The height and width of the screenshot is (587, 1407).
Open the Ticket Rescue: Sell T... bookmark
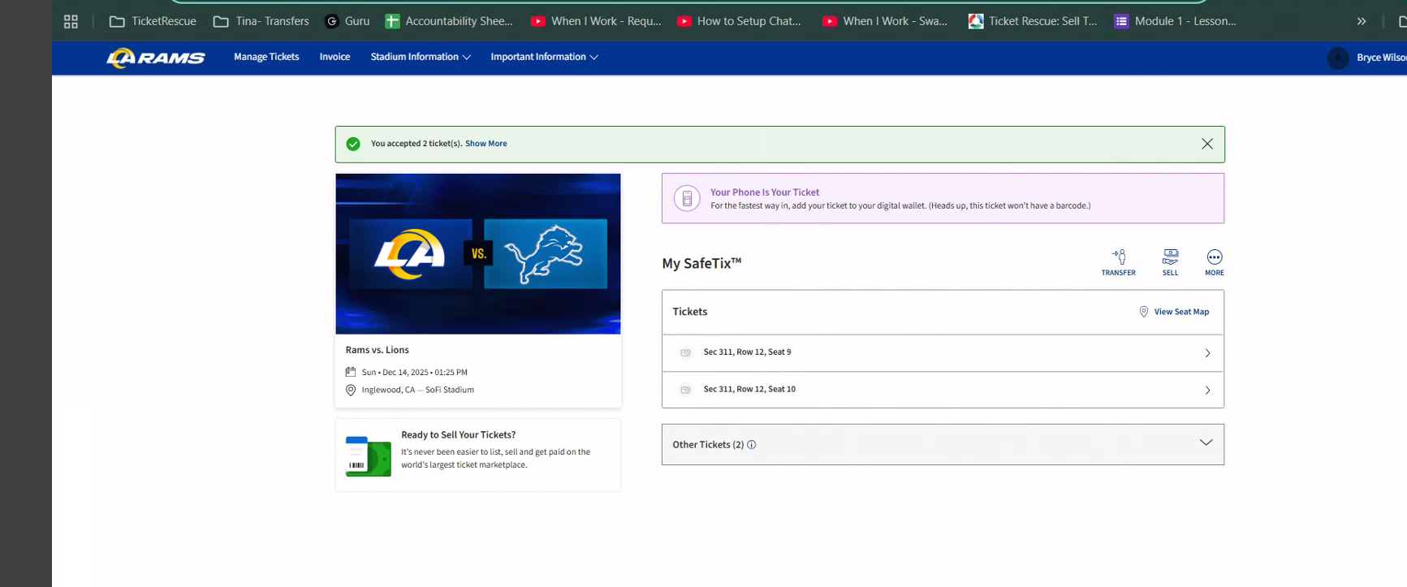coord(1033,21)
